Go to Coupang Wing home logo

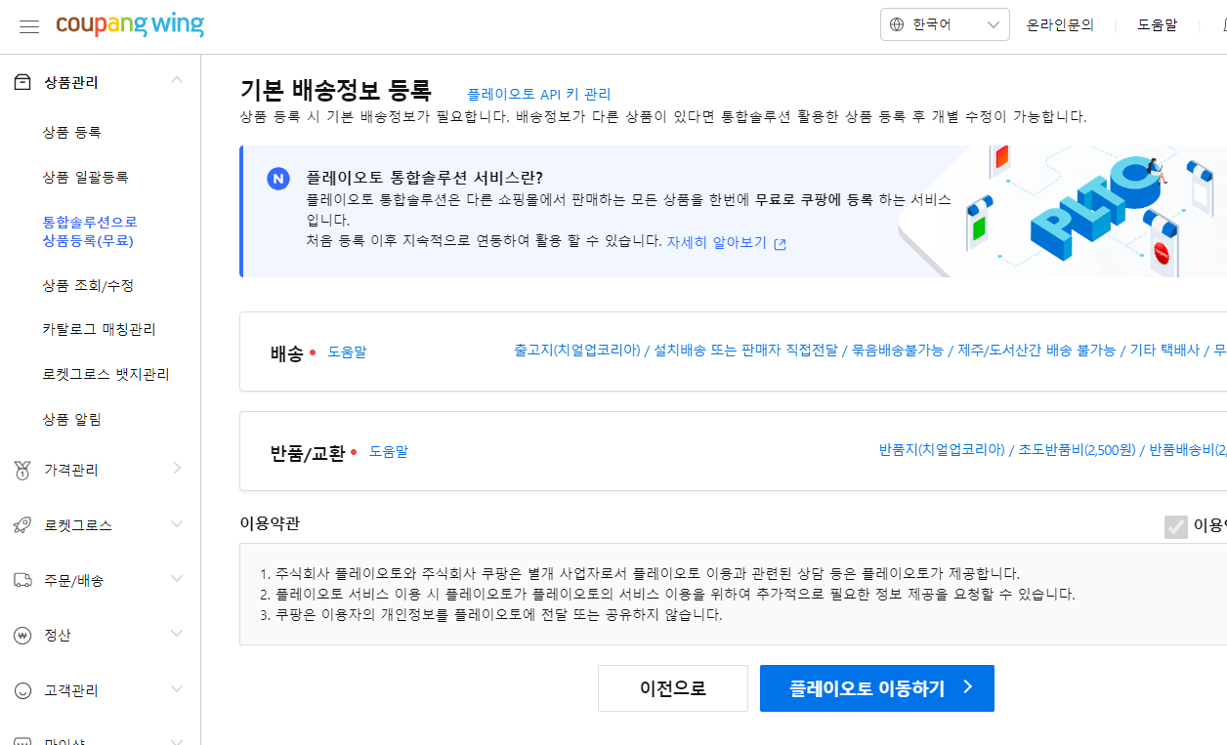tap(130, 24)
